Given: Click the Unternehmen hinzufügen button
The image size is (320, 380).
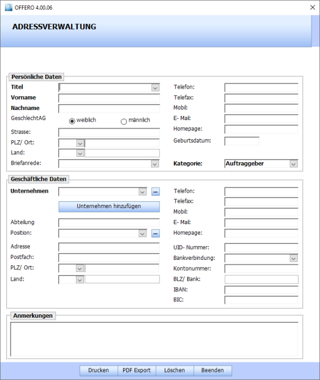Looking at the screenshot, I should (109, 207).
